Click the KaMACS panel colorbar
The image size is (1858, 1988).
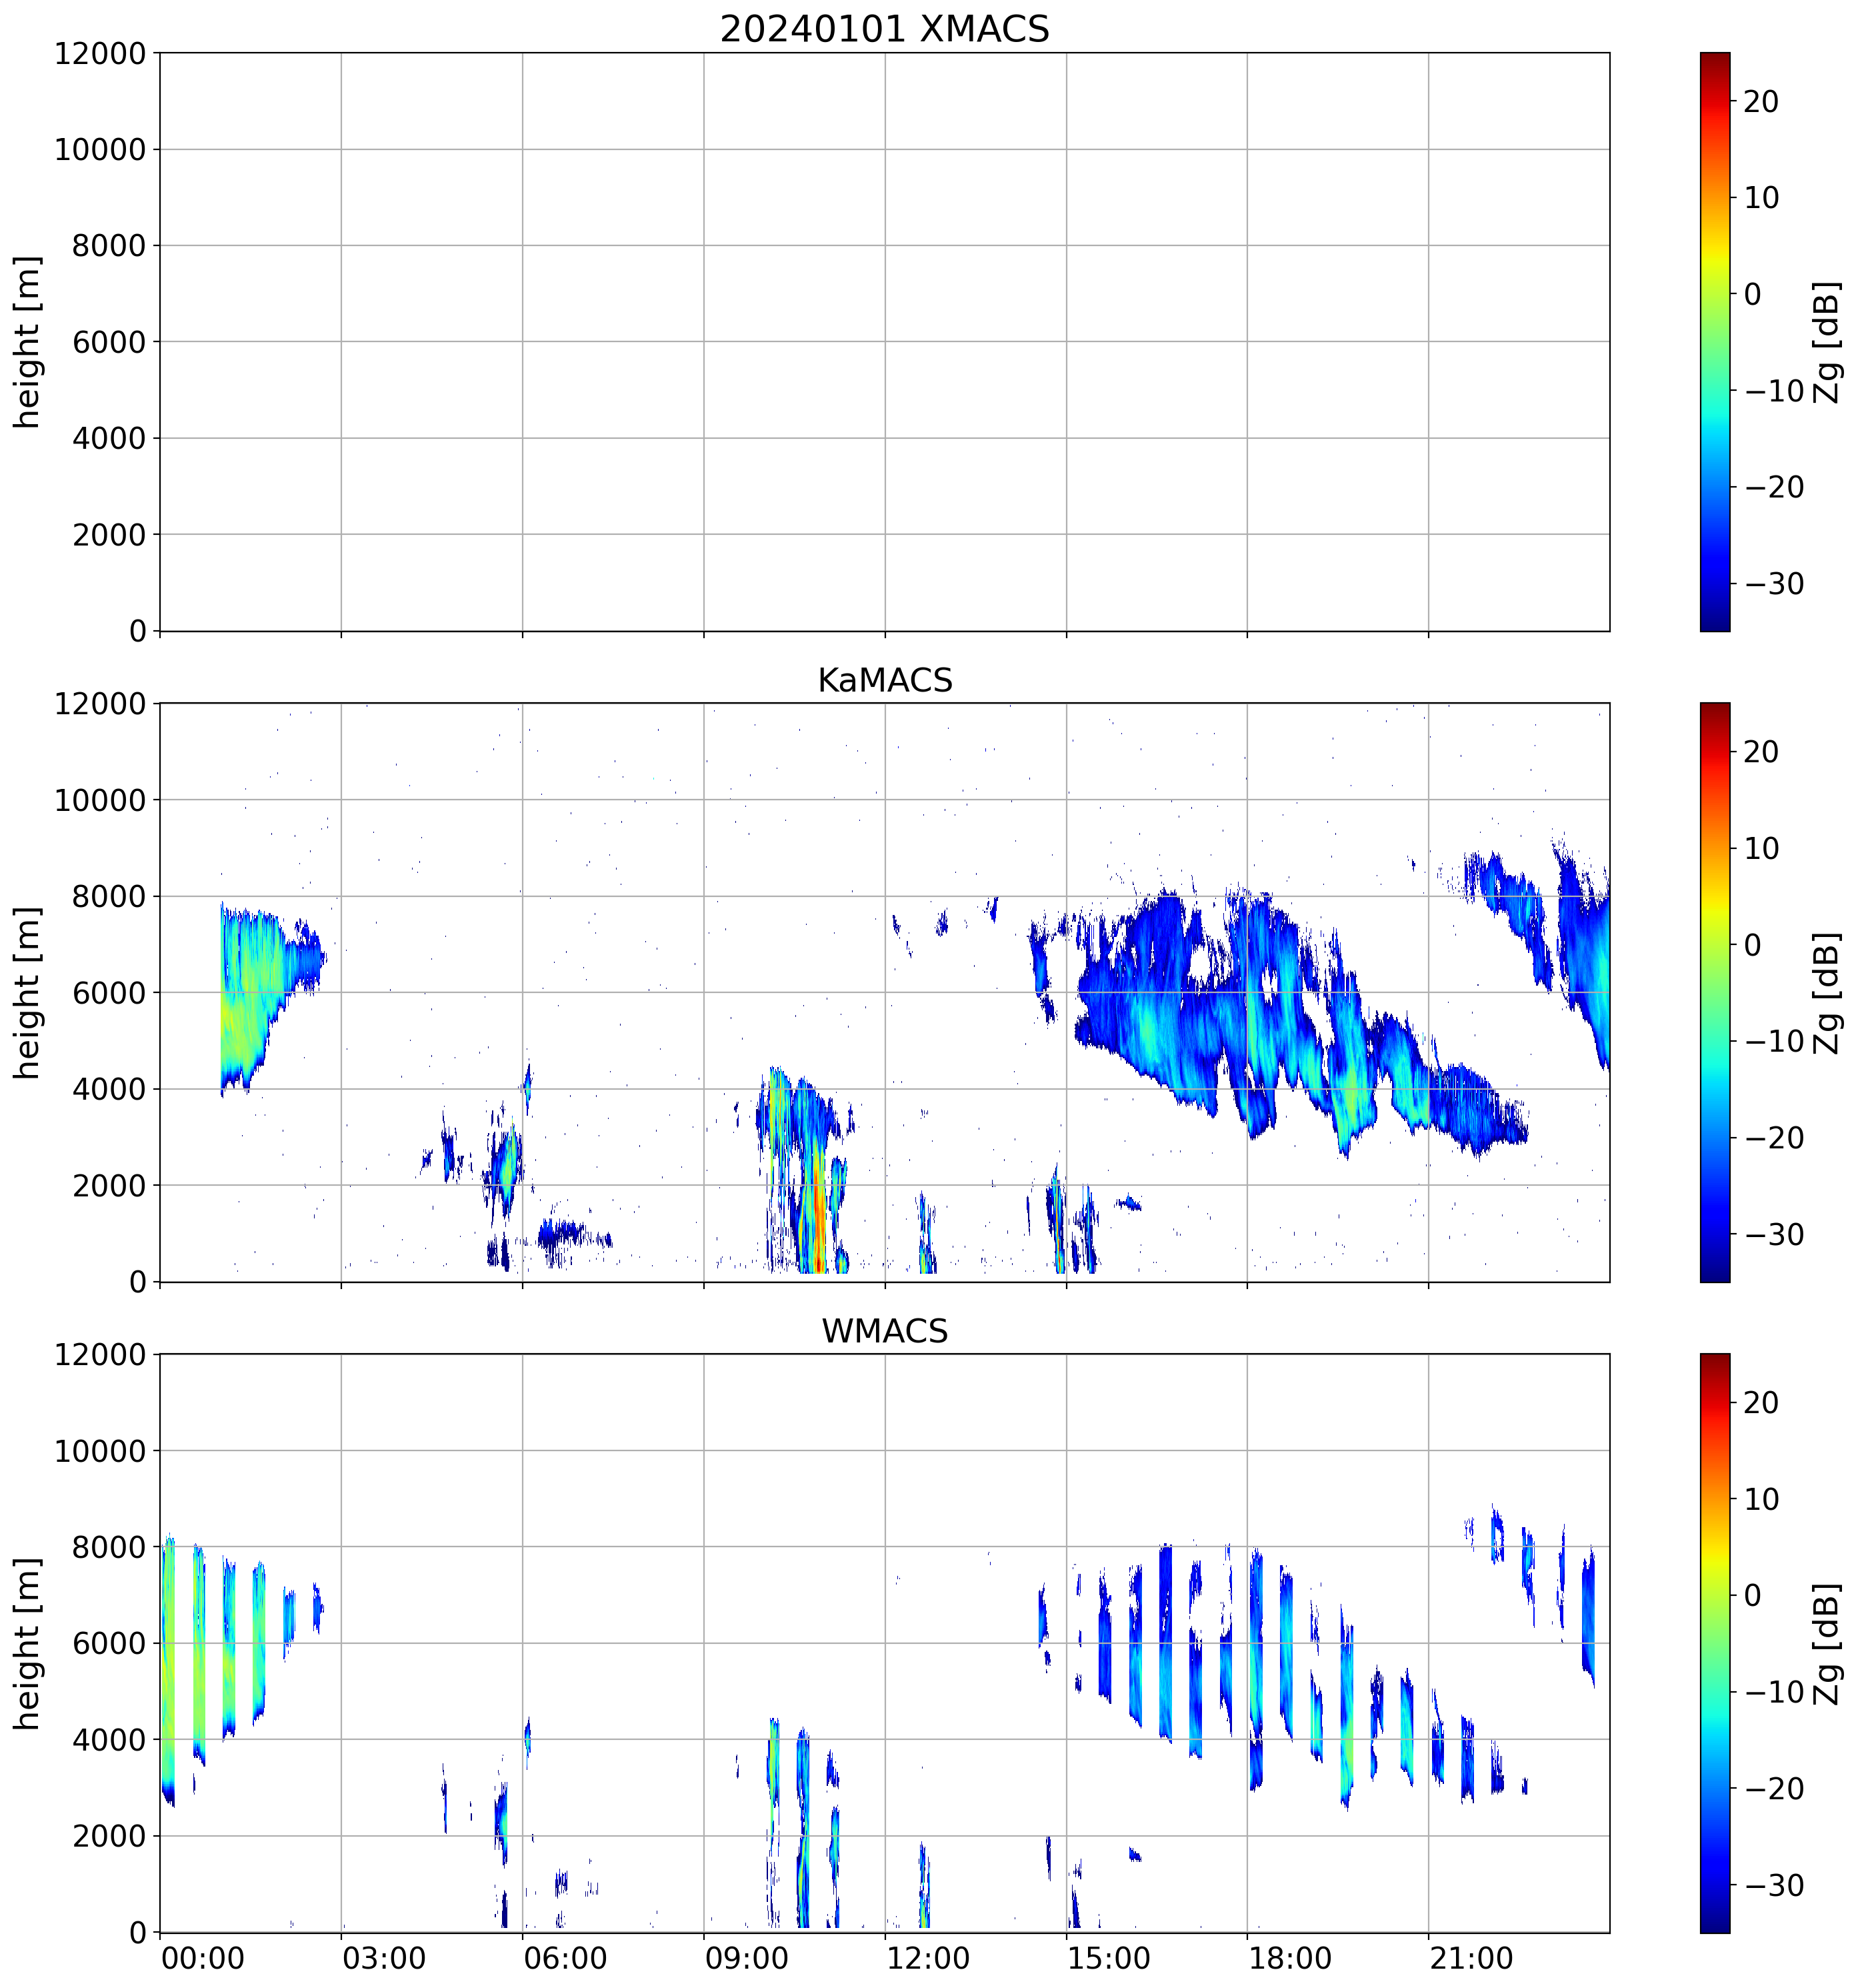(x=1714, y=992)
